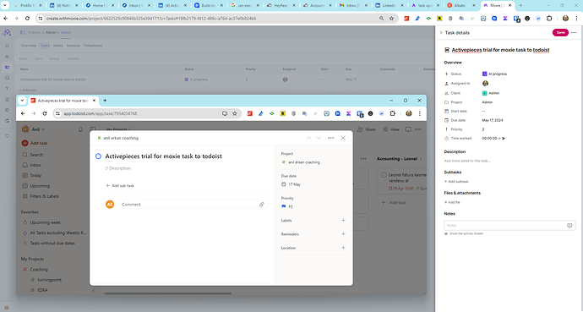Open main Chrome three-dot menu

tap(576, 19)
